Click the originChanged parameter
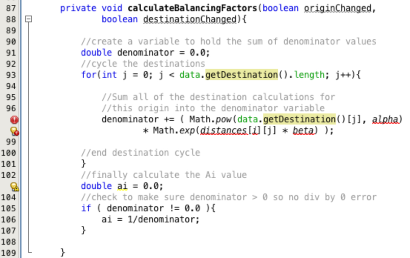 tap(338, 8)
